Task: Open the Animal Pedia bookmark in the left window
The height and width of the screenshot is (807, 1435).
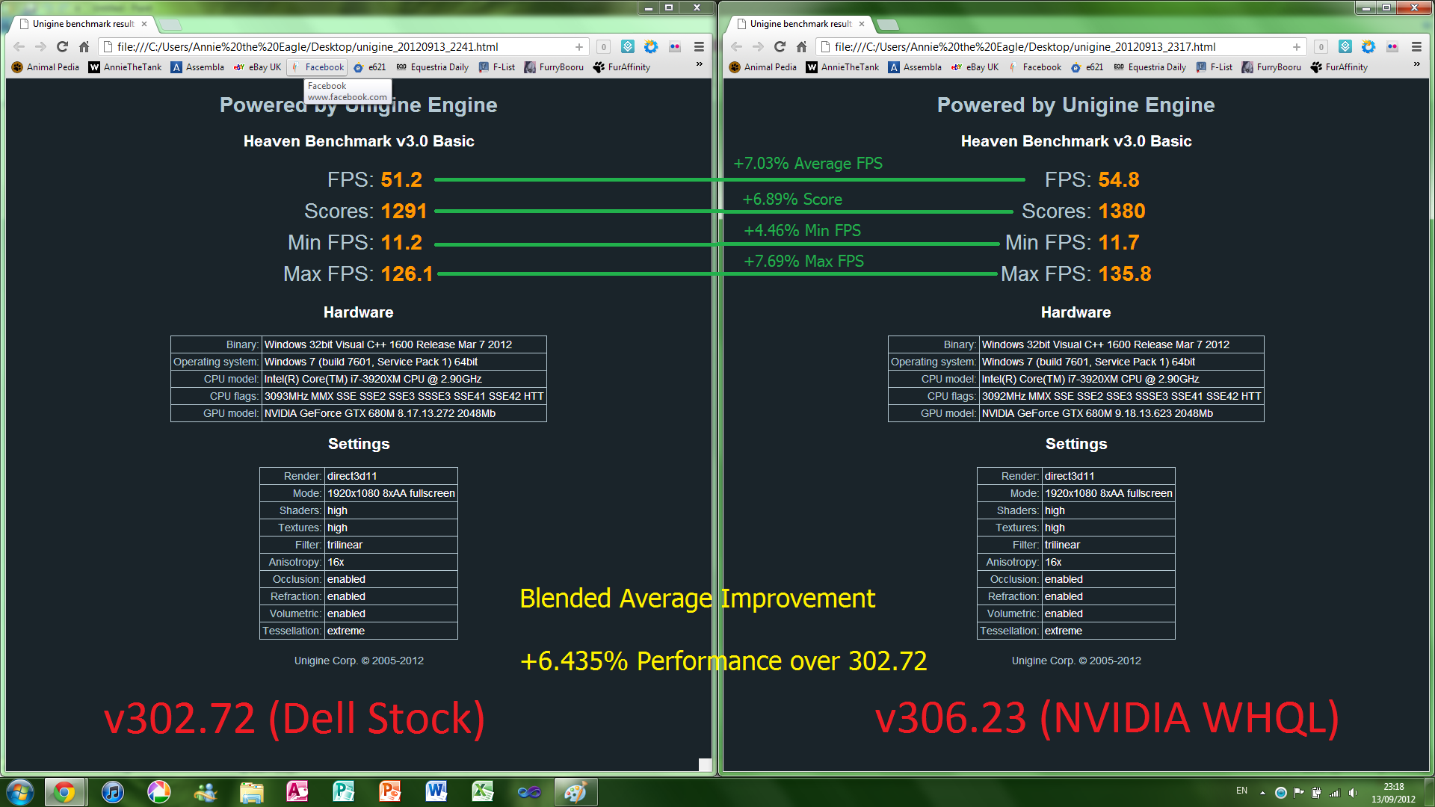Action: [46, 67]
